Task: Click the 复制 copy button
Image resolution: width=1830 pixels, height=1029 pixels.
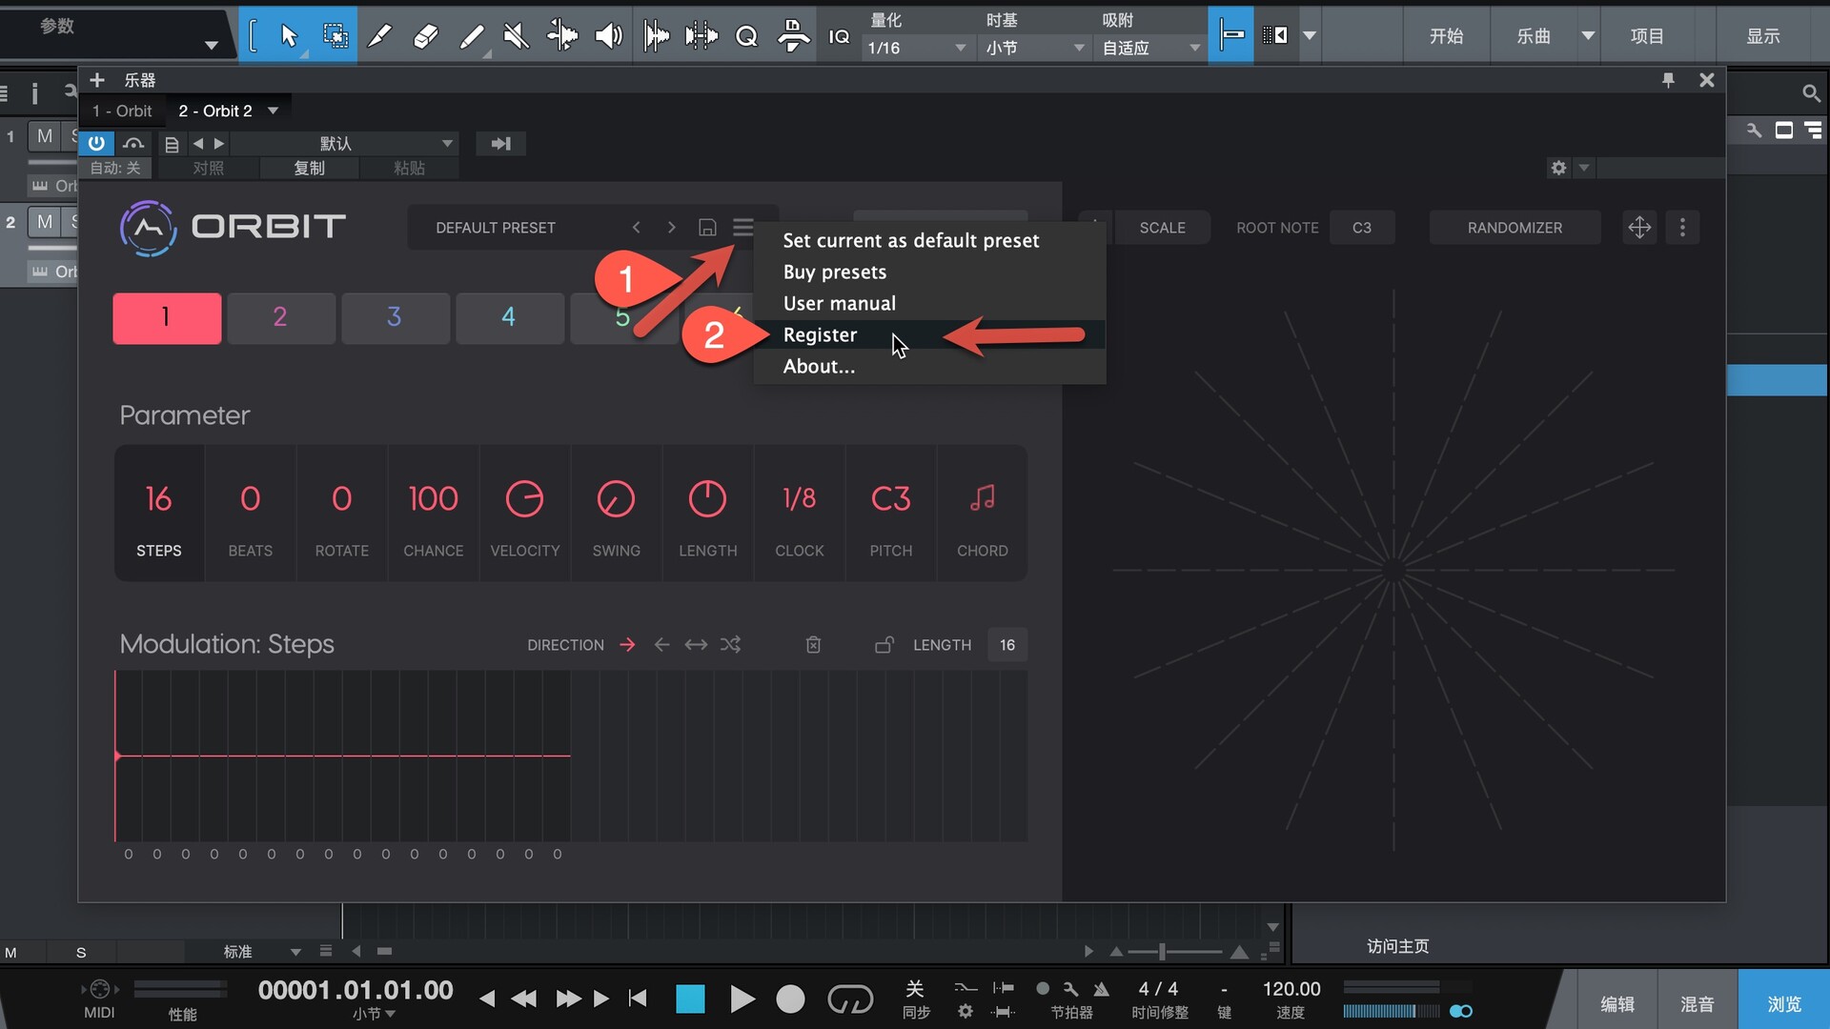Action: point(309,168)
